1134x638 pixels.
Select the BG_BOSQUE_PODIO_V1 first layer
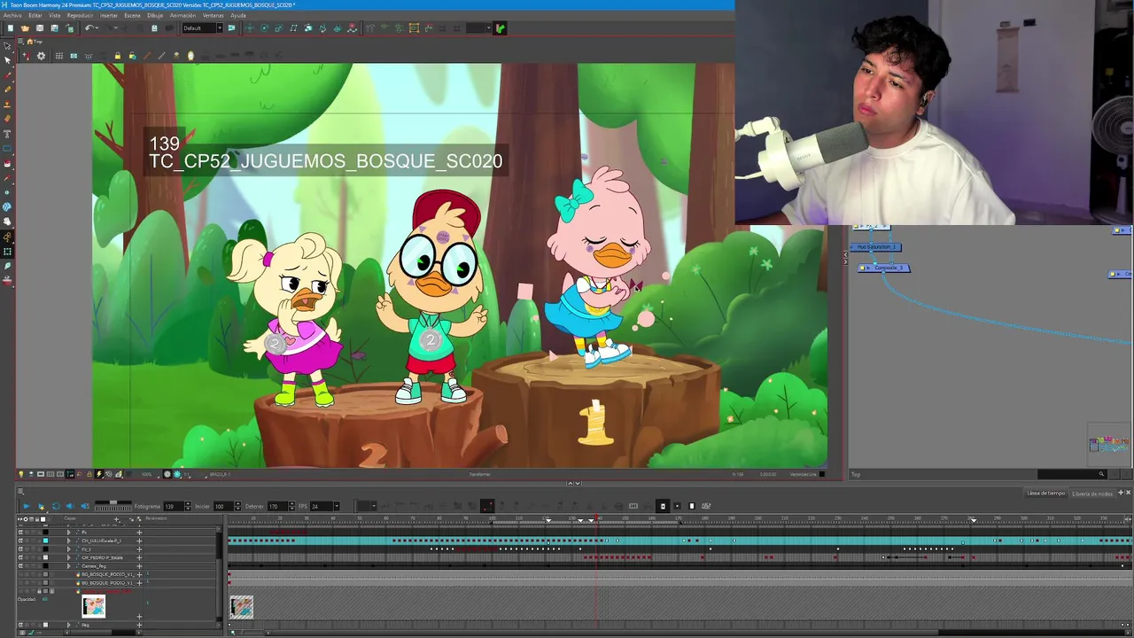tap(106, 574)
